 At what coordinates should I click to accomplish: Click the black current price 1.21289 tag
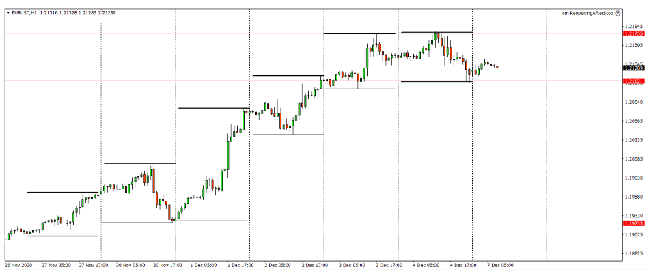click(633, 68)
